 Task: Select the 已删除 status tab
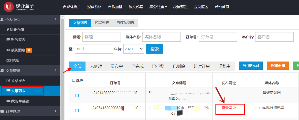179,66
